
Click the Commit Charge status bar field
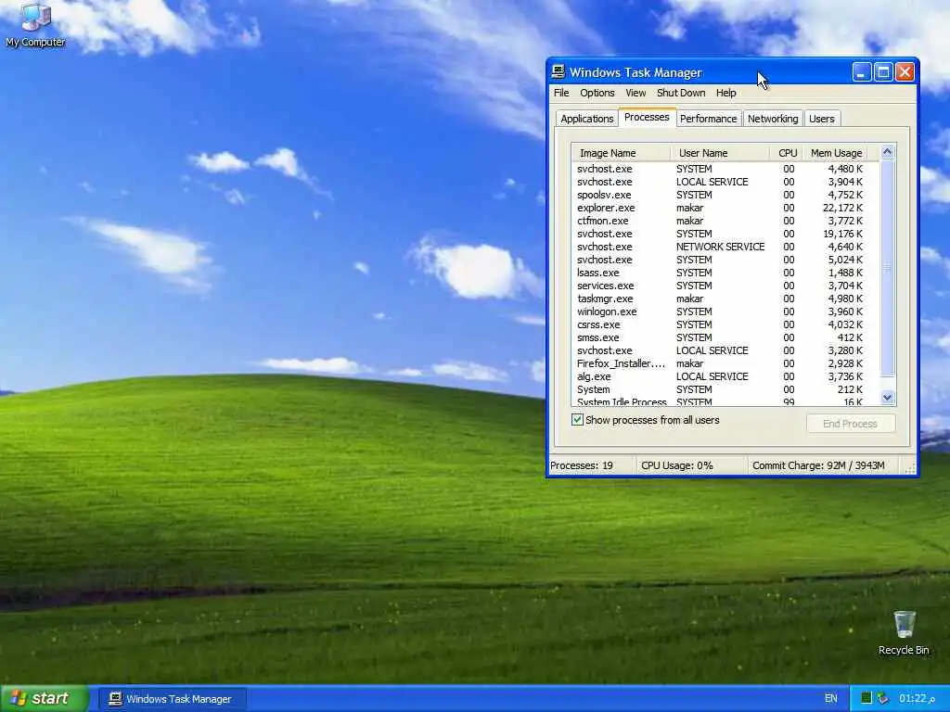tap(824, 465)
